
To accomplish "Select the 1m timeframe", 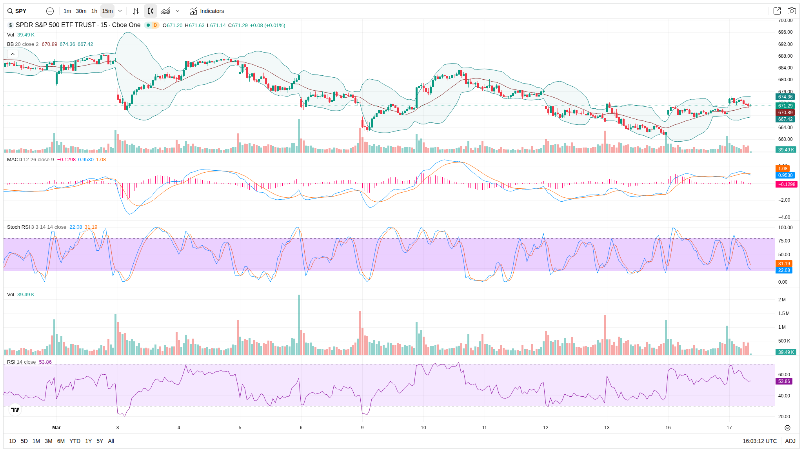I will click(x=67, y=11).
